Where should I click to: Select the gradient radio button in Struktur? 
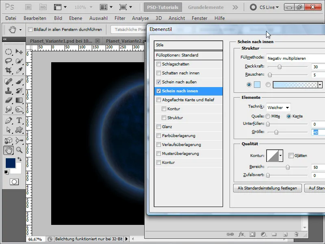point(268,85)
